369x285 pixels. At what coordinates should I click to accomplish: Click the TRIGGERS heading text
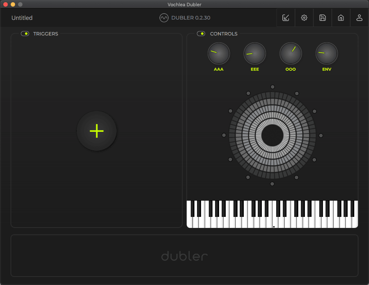(46, 34)
